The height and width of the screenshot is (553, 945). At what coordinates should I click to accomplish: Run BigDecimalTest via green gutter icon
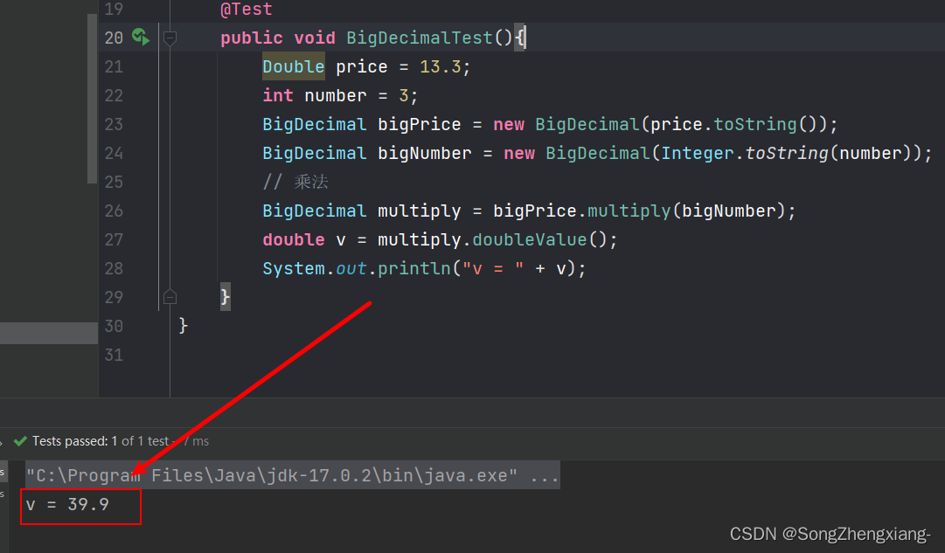tap(141, 38)
